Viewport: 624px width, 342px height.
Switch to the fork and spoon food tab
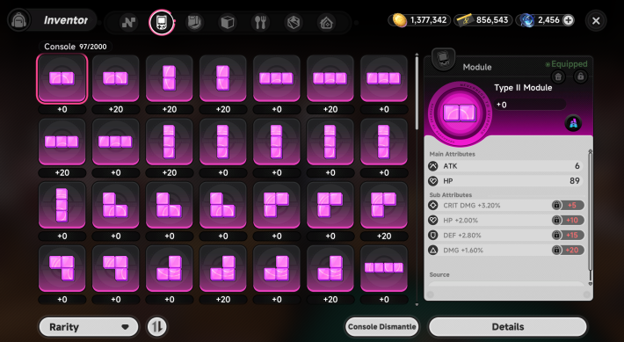point(260,22)
